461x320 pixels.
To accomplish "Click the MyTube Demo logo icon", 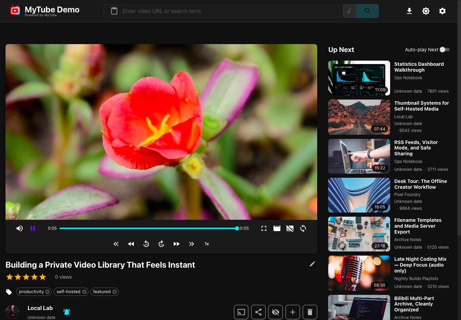I will [15, 11].
